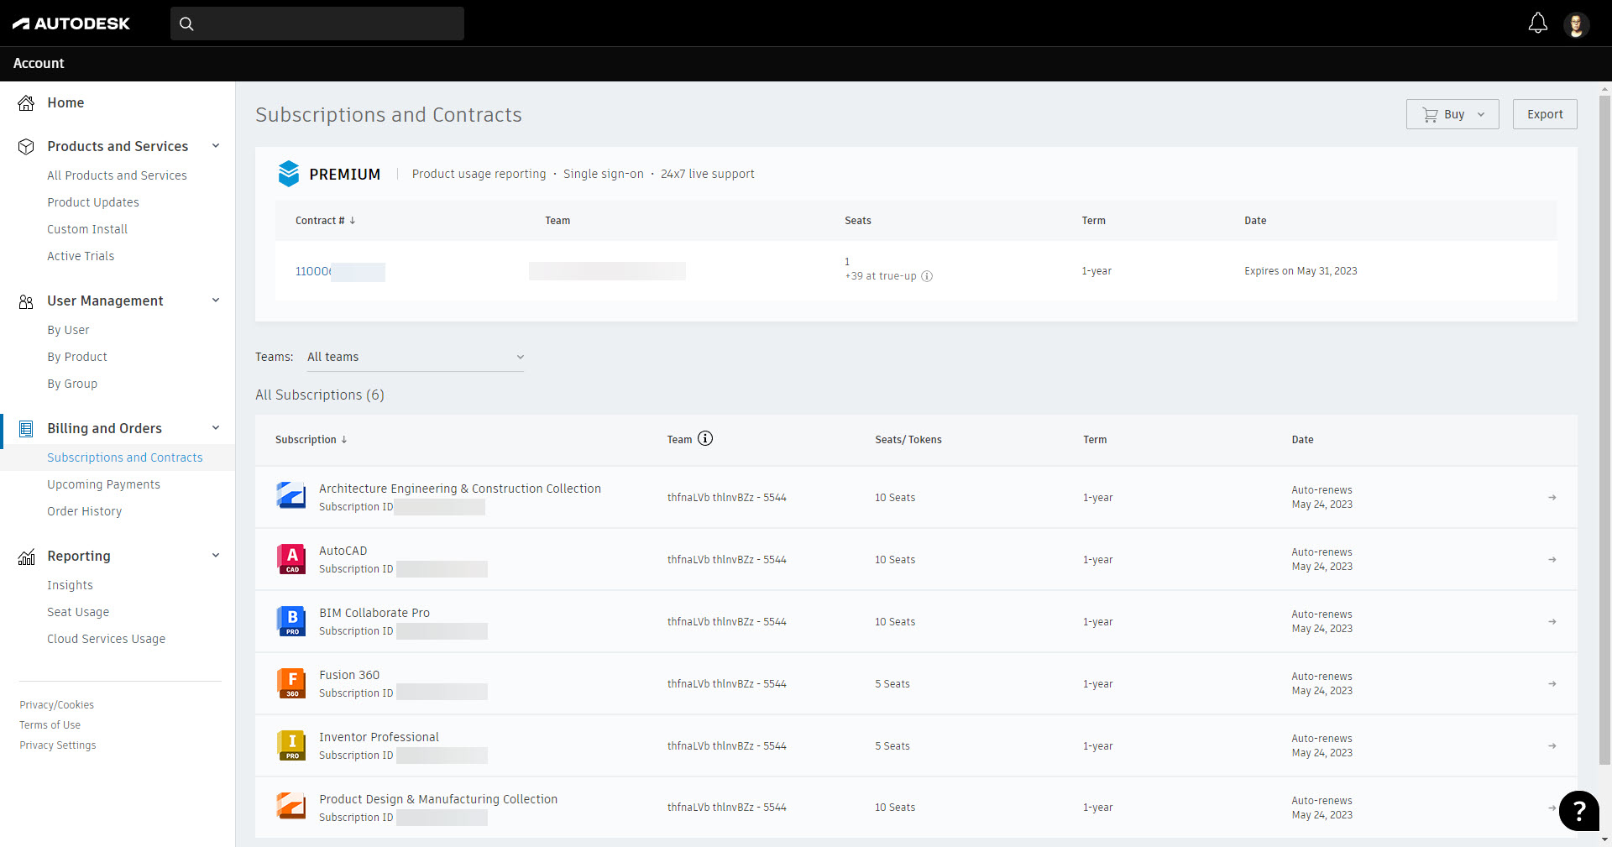Viewport: 1612px width, 847px height.
Task: Open By Product page
Action: click(77, 357)
